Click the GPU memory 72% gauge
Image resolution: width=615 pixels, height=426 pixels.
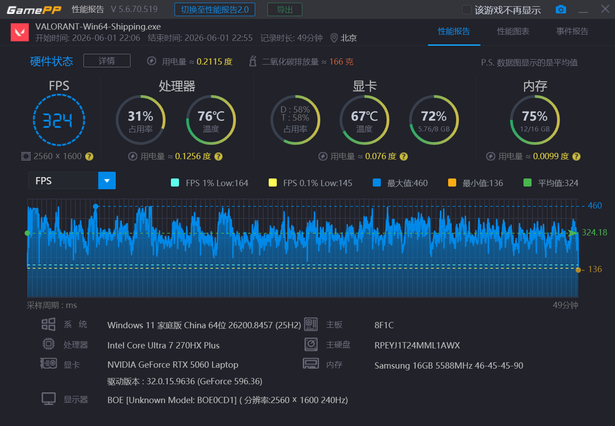pyautogui.click(x=434, y=120)
